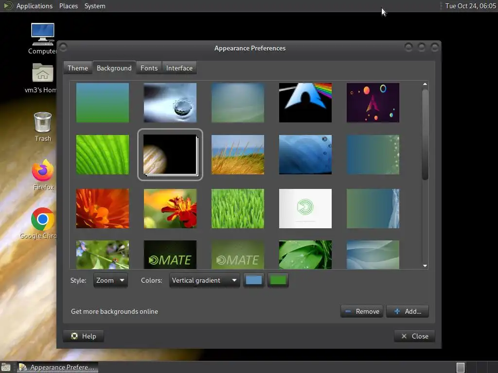The image size is (498, 373).
Task: Expand the Colors Vertical gradient dropdown
Action: tap(205, 280)
